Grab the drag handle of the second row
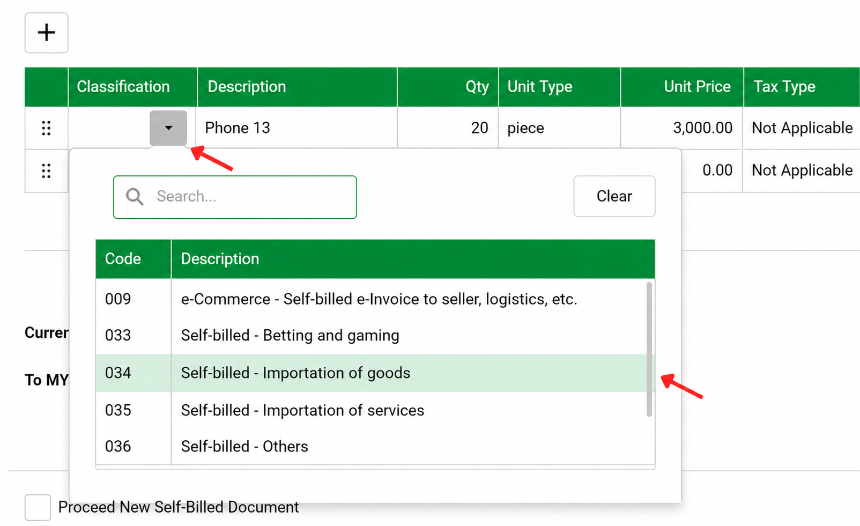The image size is (860, 526). (46, 171)
